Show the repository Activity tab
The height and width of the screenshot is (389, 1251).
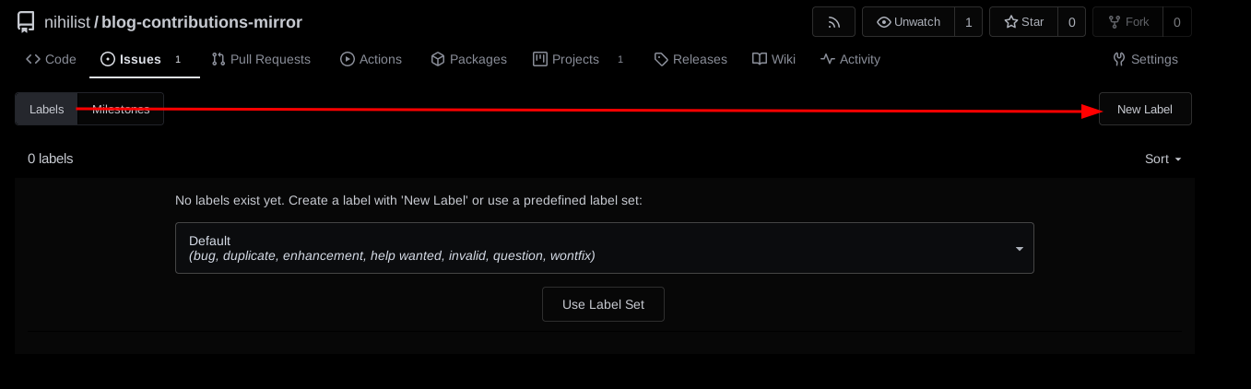850,59
